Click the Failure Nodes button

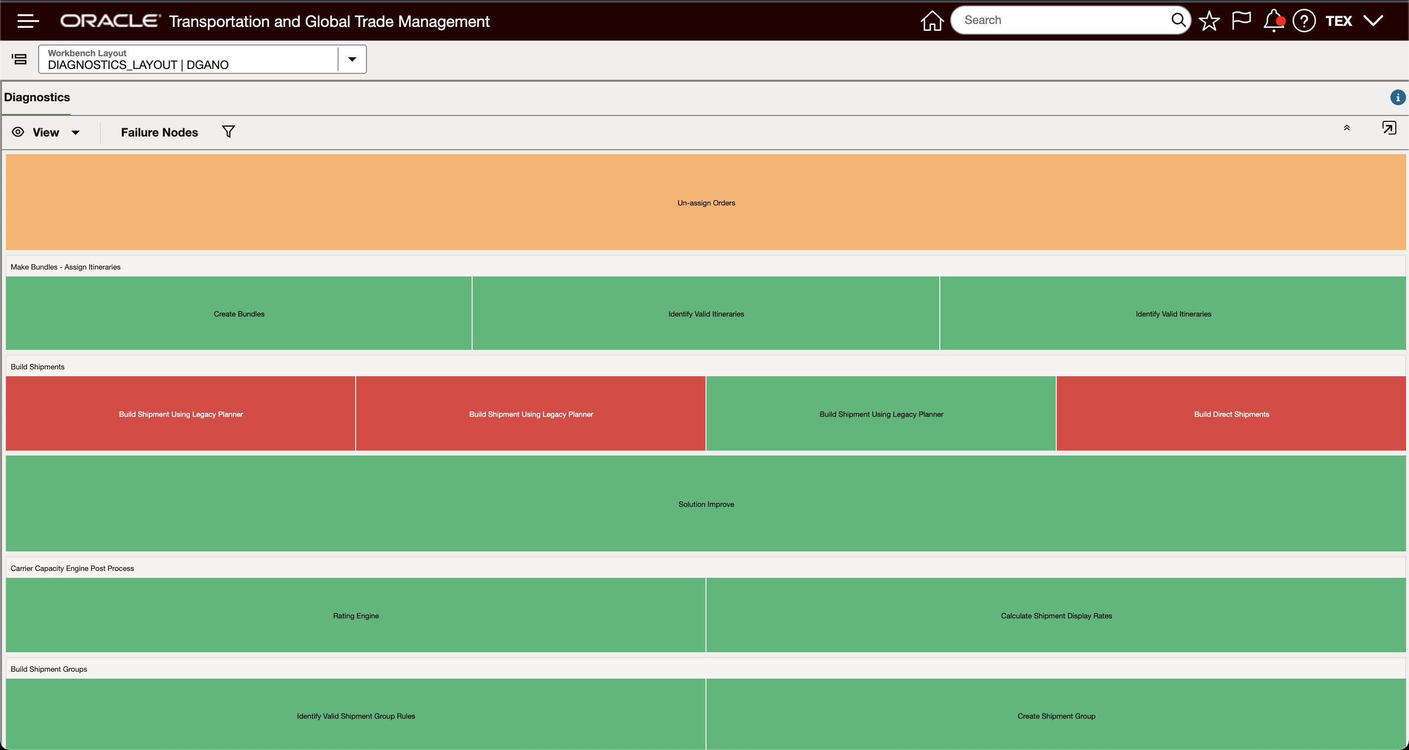159,133
